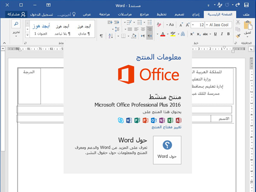Click the حول Word about button
The height and width of the screenshot is (192, 256).
pyautogui.click(x=167, y=149)
